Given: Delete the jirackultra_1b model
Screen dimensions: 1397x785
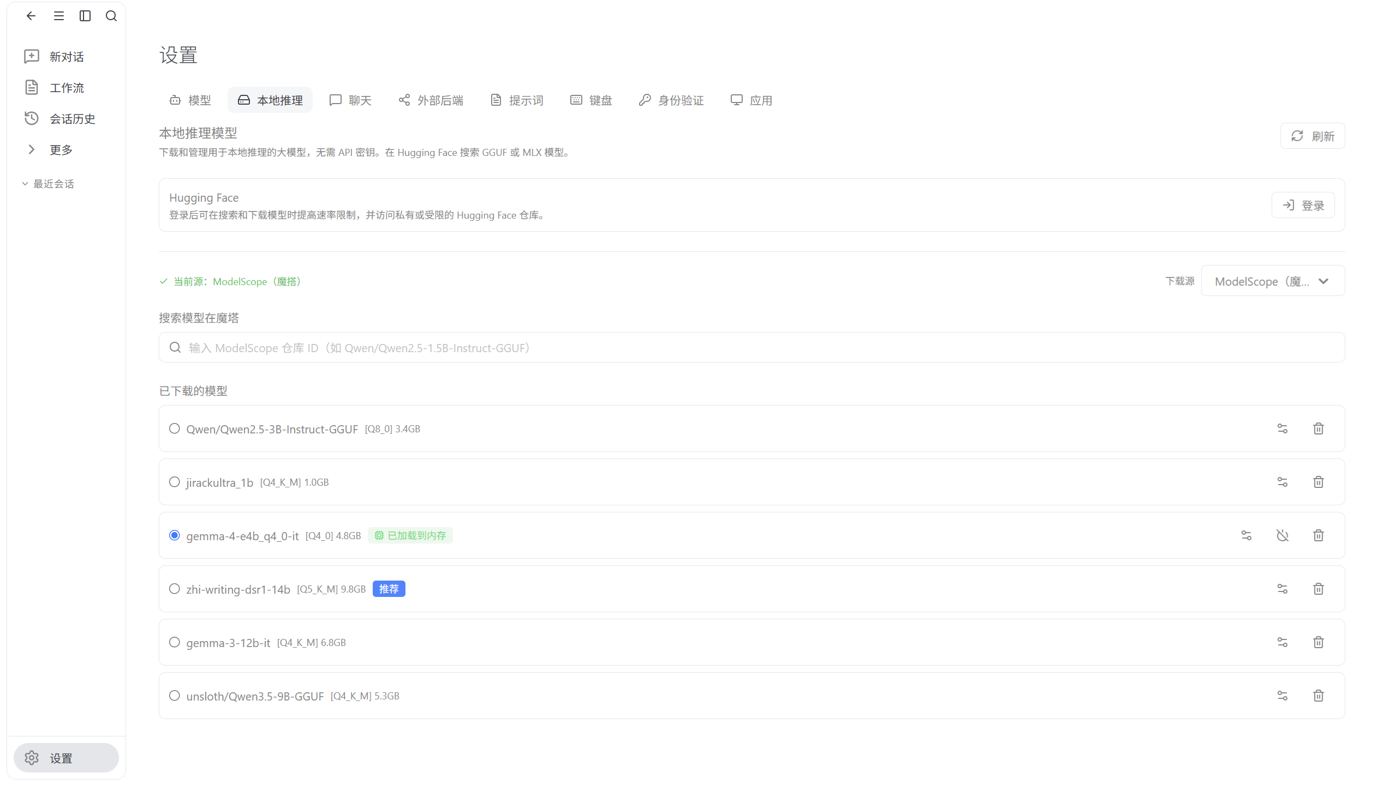Looking at the screenshot, I should click(1318, 482).
